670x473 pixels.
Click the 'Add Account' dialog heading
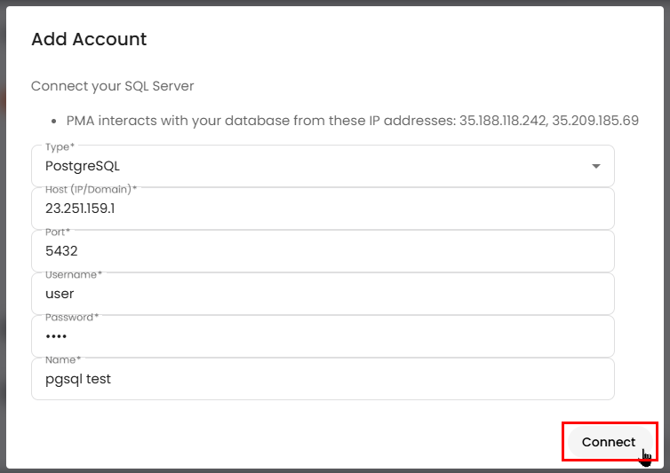tap(89, 39)
